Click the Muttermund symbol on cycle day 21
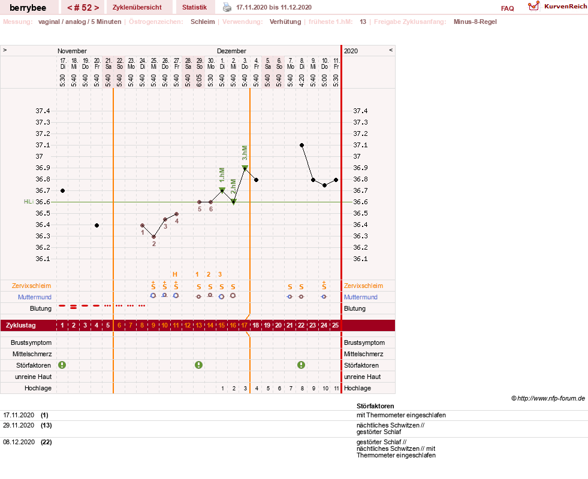 pos(290,296)
